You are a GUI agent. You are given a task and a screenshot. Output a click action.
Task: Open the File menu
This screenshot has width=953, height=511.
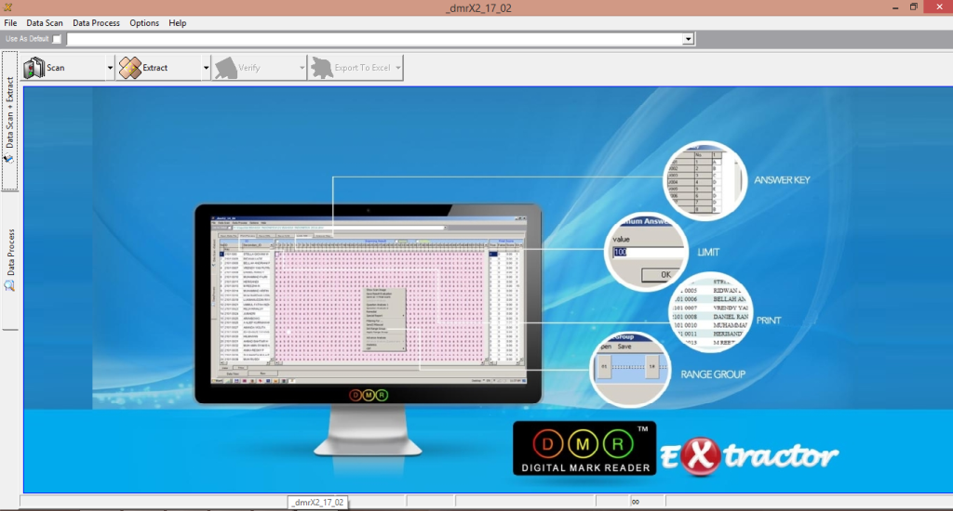point(10,23)
